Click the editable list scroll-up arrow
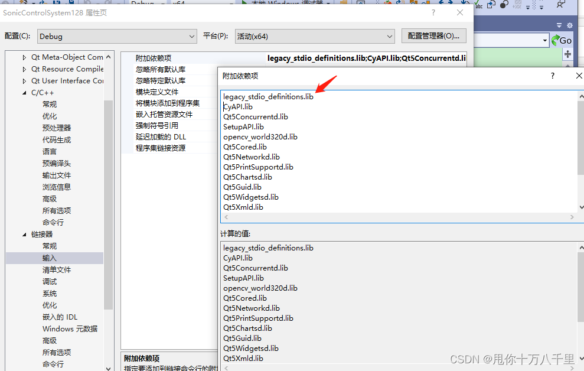 [x=582, y=96]
